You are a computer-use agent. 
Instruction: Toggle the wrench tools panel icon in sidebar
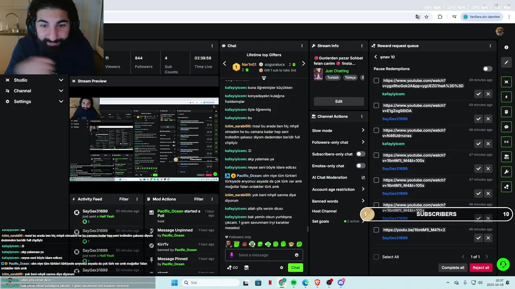(506, 172)
